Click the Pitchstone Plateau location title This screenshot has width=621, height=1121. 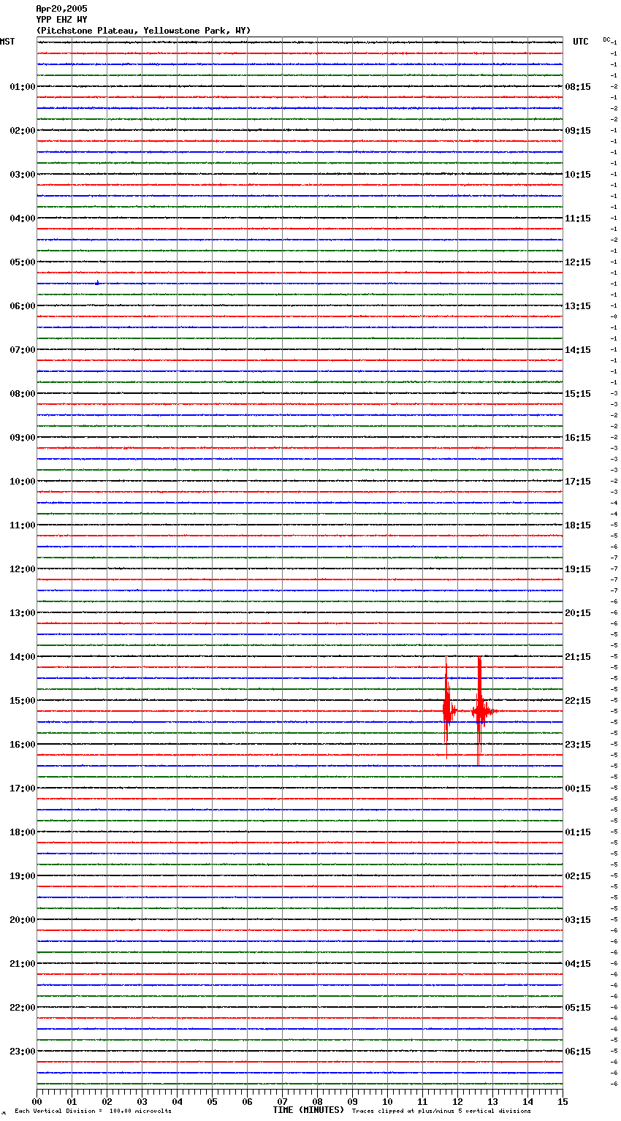click(143, 31)
